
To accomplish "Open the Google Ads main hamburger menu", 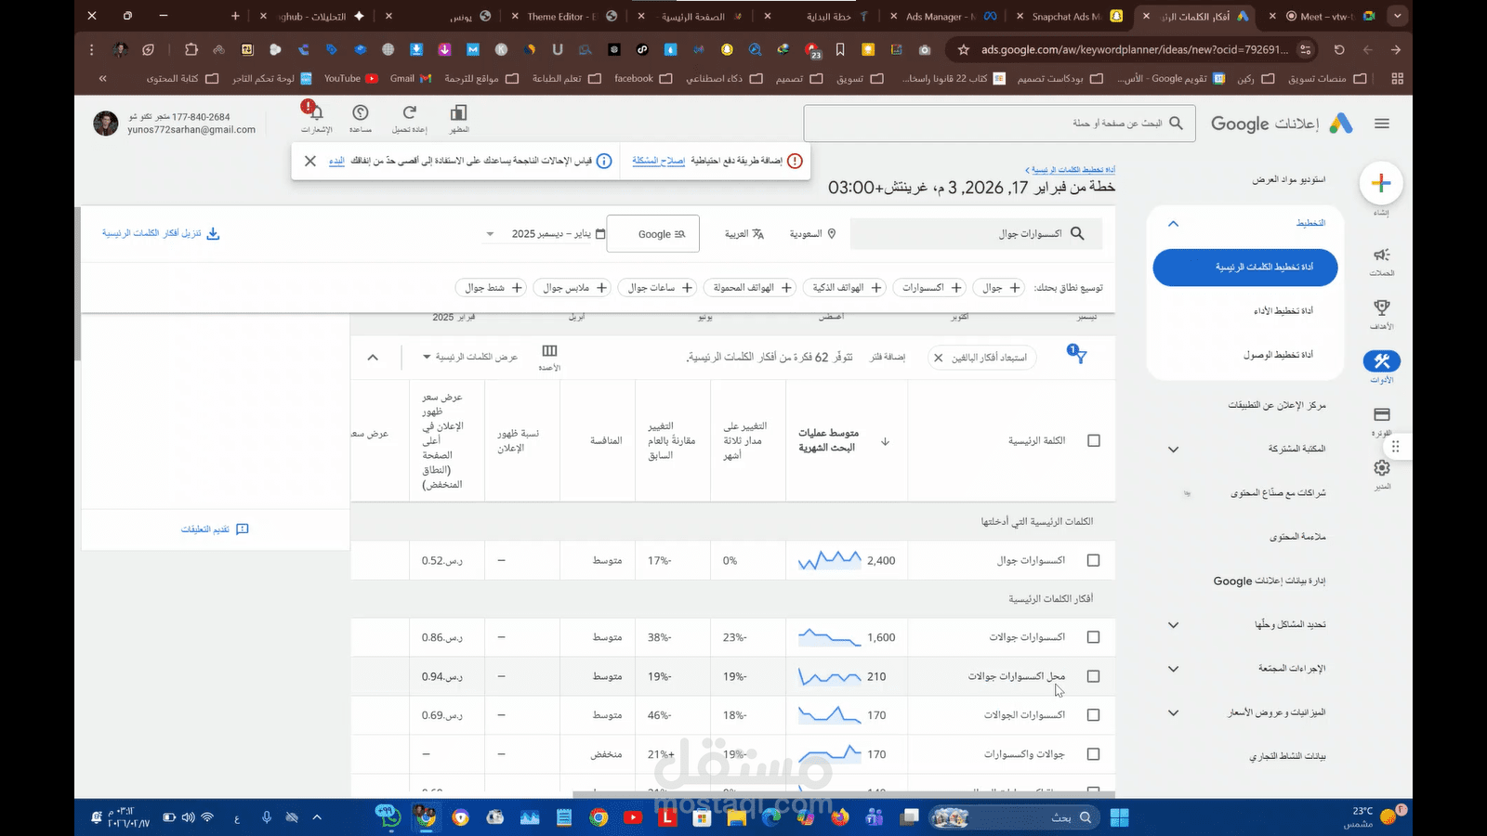I will 1382,124.
